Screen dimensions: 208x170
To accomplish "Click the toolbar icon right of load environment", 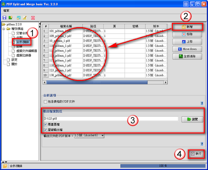I will click(19, 17).
